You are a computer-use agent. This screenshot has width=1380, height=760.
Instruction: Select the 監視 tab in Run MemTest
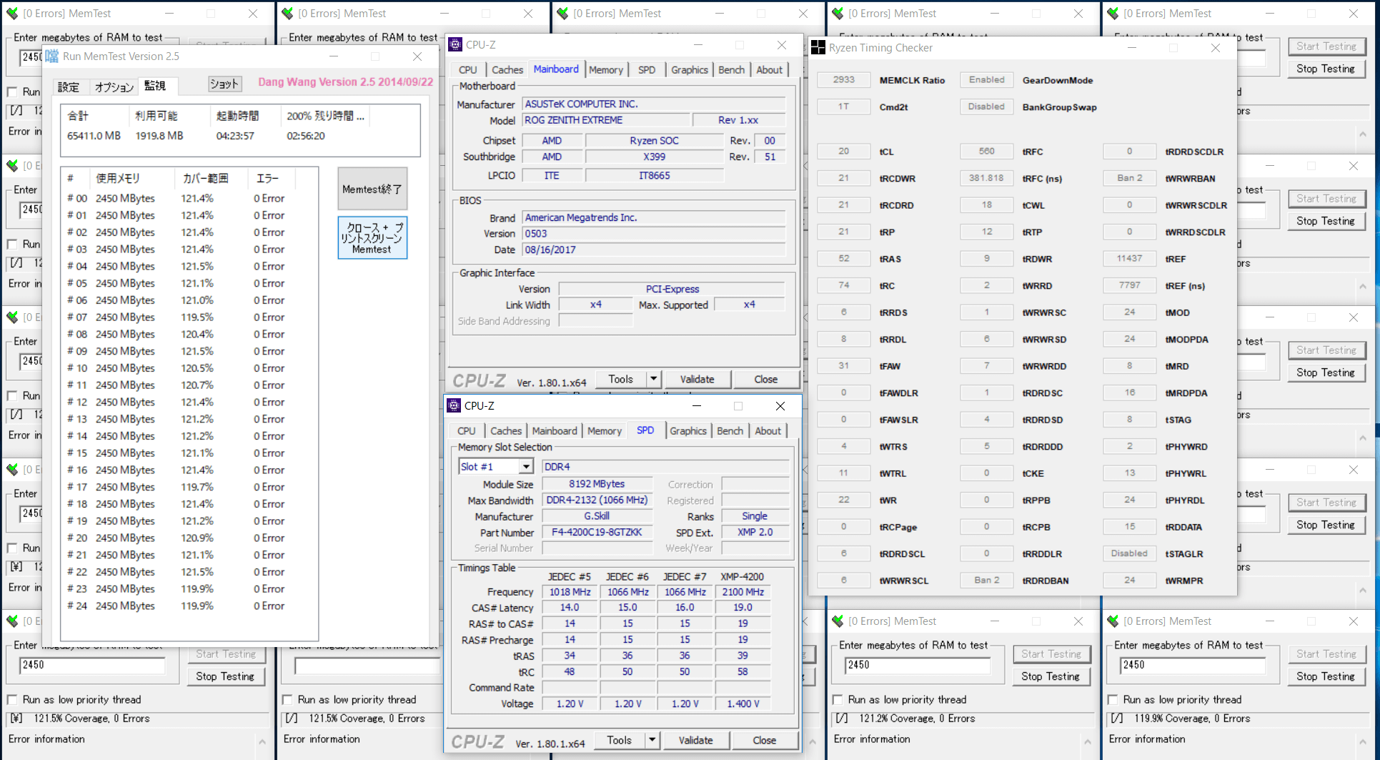(x=155, y=86)
